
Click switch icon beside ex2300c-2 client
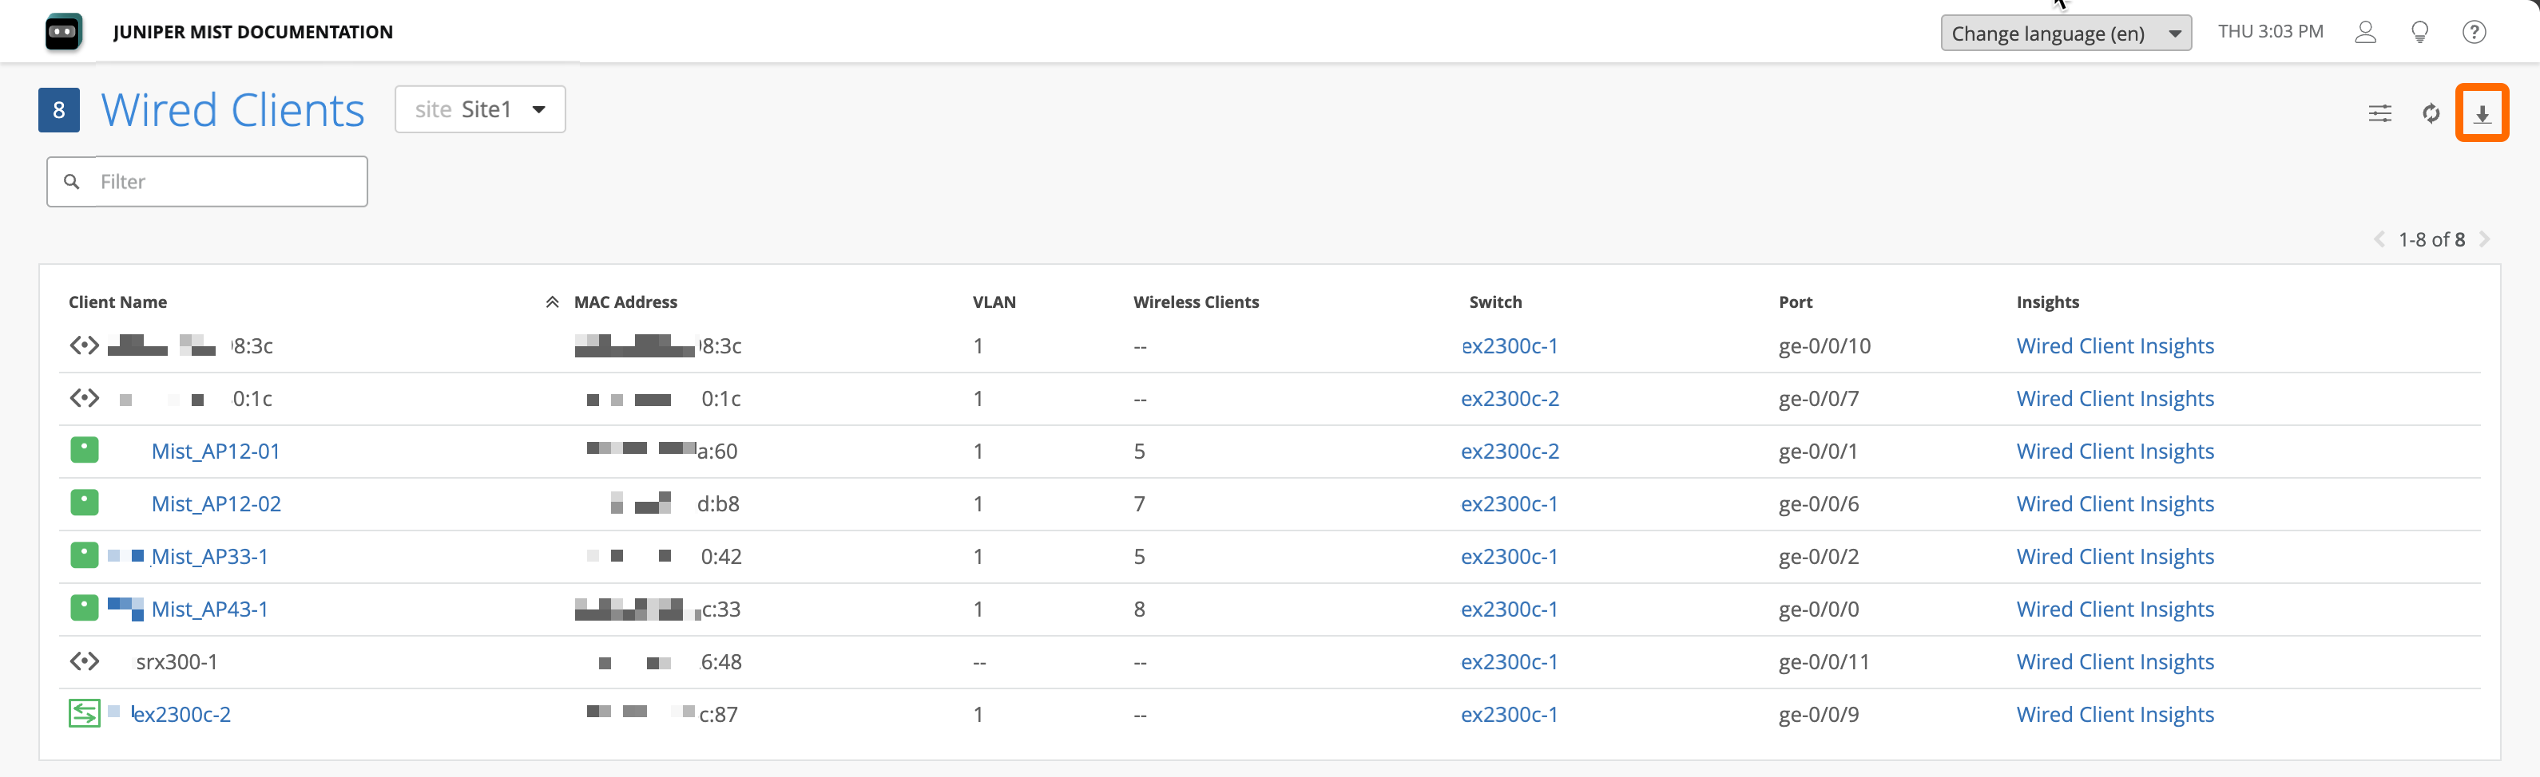85,713
